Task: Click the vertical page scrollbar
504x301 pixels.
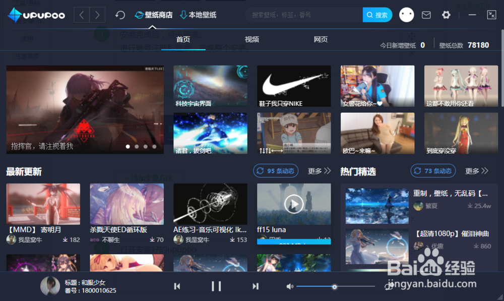Action: point(502,68)
